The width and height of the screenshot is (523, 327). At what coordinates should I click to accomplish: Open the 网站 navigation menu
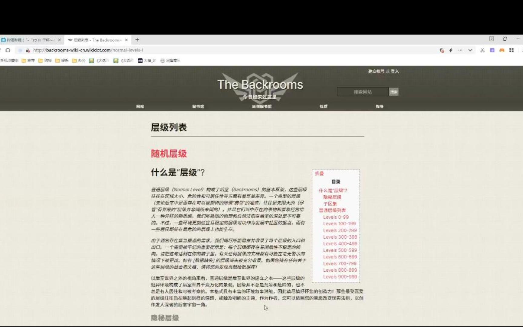pos(140,107)
